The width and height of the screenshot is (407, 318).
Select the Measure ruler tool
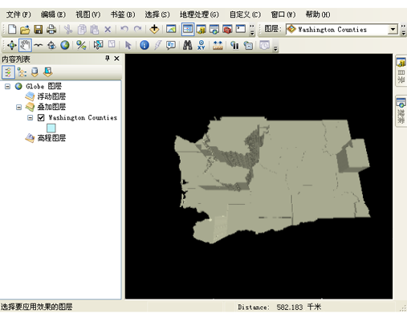tap(218, 45)
